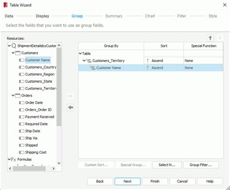Click the Sort column header
This screenshot has height=190, width=230.
pos(164,46)
